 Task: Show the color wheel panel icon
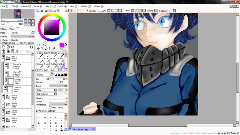point(38,11)
